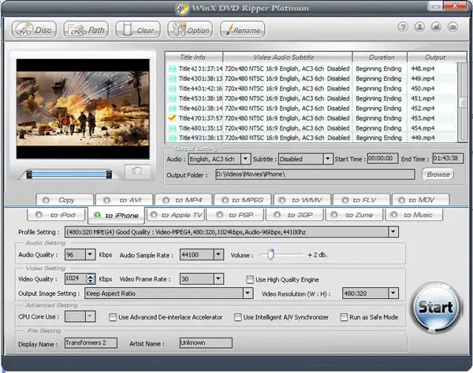Toggle Use Advanced De-interlace Accelerator

112,317
